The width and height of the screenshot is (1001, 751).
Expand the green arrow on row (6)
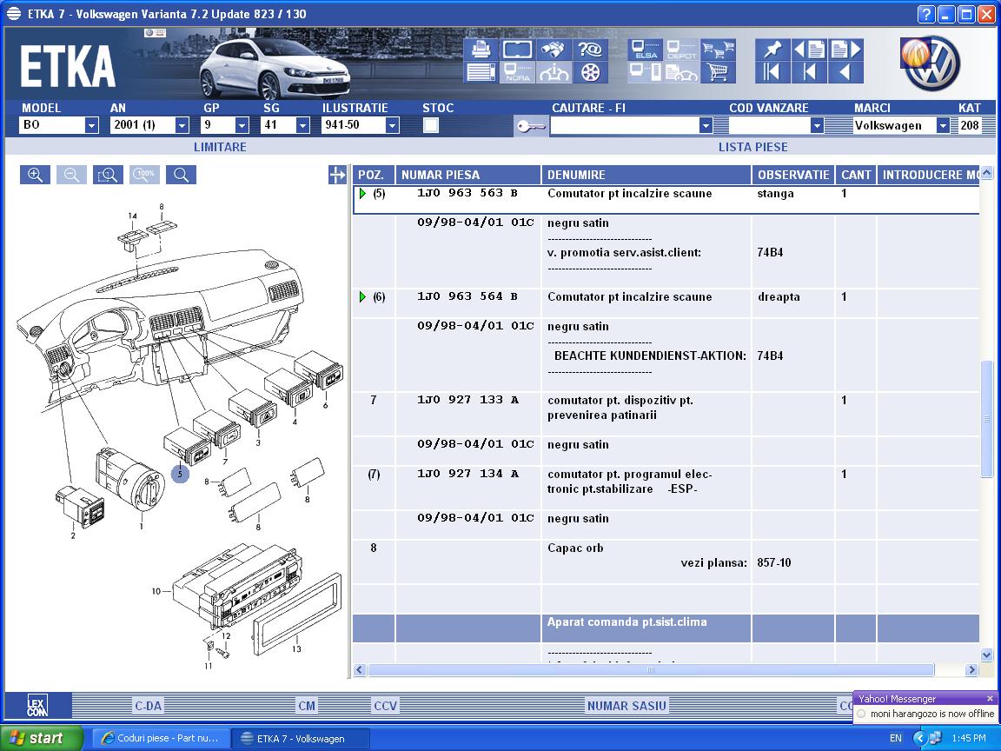click(x=362, y=297)
